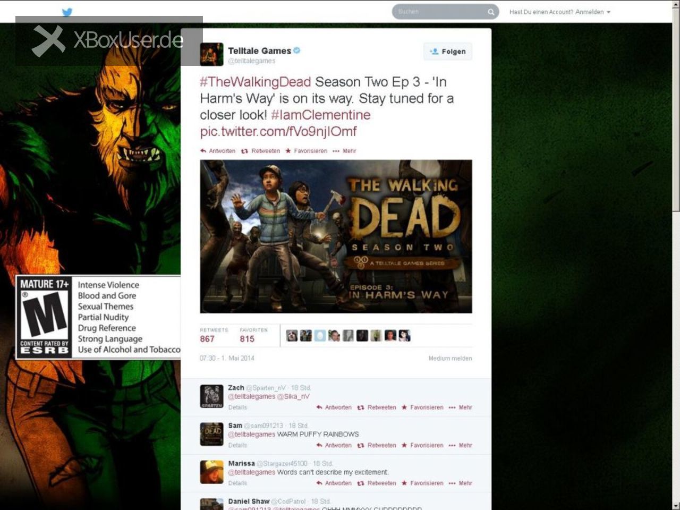Follow Telltale Games with Folgen button
680x510 pixels.
(448, 52)
